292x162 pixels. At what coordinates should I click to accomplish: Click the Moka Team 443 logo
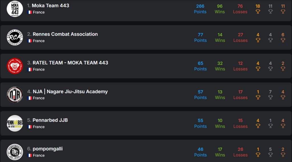tap(15, 9)
